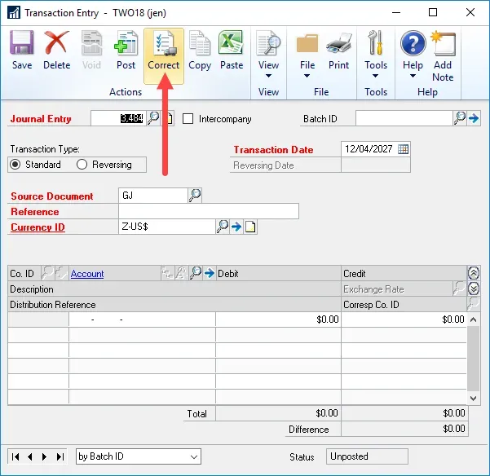Click the Currency ID label link

(x=38, y=227)
